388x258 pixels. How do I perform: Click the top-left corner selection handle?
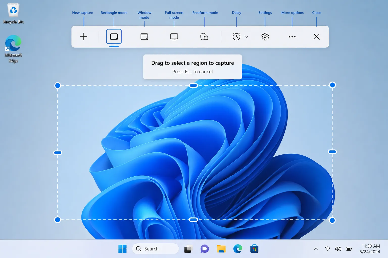tap(58, 85)
